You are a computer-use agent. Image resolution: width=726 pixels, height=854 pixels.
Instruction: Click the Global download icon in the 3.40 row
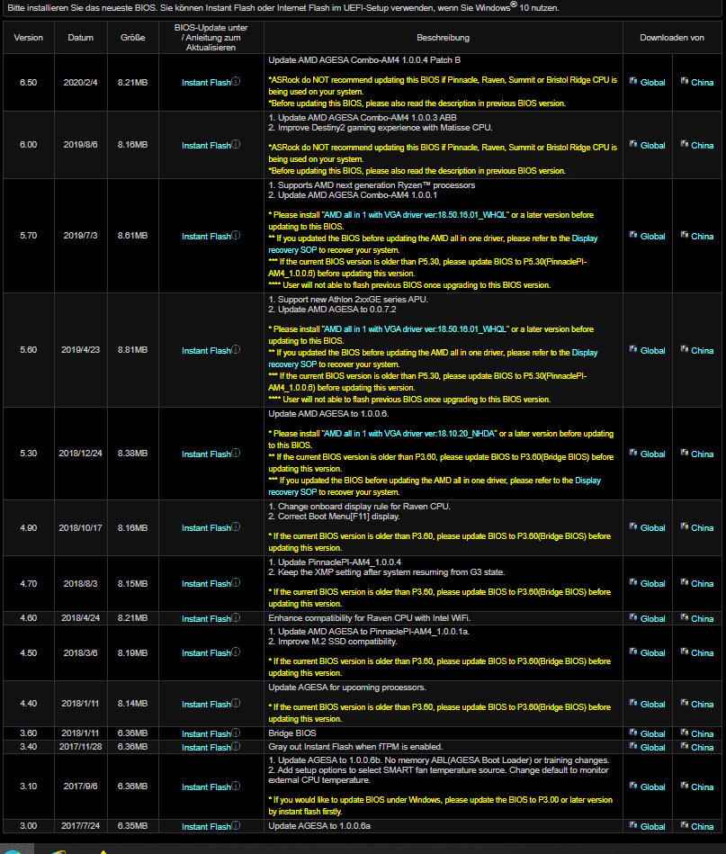(x=632, y=746)
